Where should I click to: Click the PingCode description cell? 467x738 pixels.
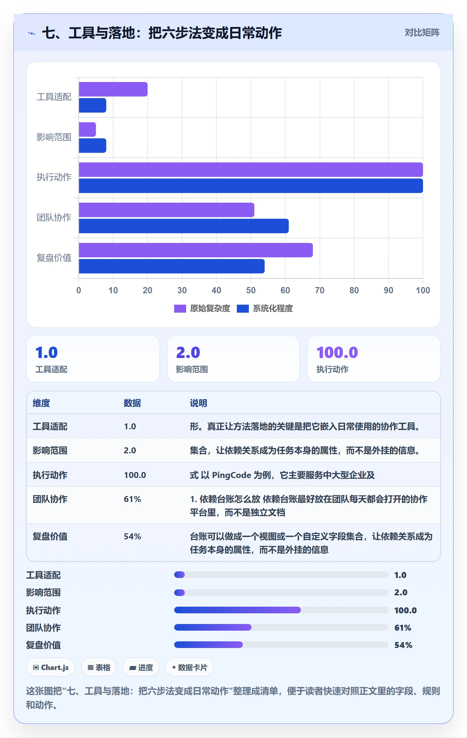click(x=283, y=475)
